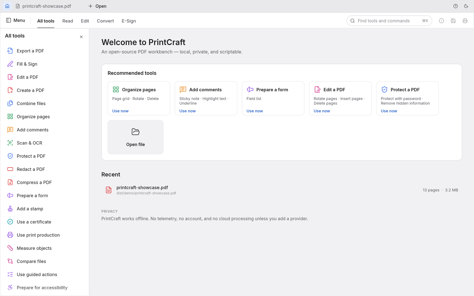Select Combine files label in sidebar
Viewport: 474px width, 296px height.
[x=31, y=103]
